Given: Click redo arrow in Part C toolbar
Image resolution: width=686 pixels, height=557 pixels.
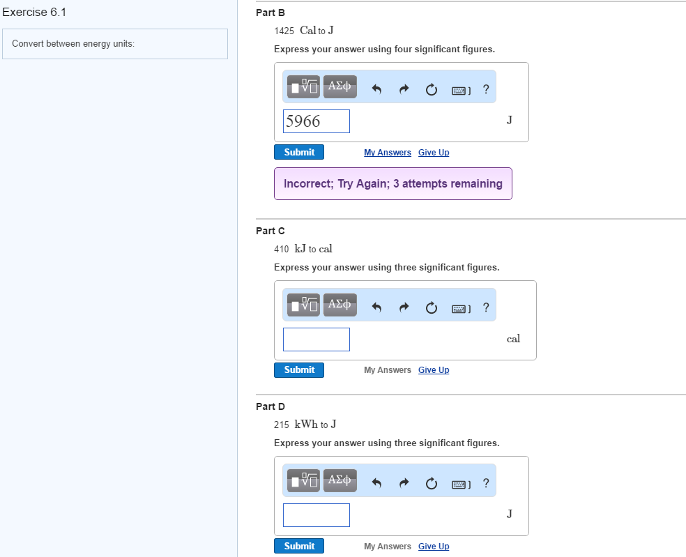Looking at the screenshot, I should click(x=404, y=307).
